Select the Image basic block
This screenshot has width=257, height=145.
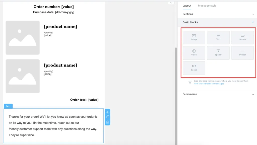click(194, 38)
